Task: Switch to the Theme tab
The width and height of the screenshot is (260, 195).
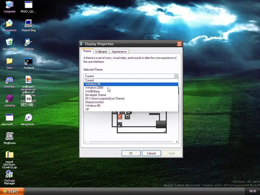Action: pos(87,51)
